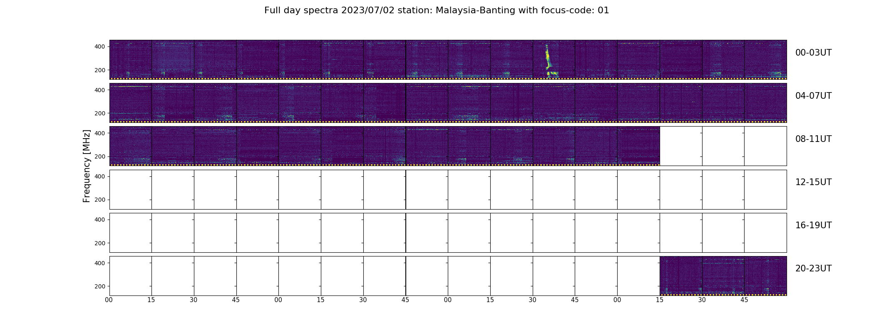Screen dimensions: 874x332
Task: Click the '400' tick of the 16-19UT row
Action: [100, 220]
